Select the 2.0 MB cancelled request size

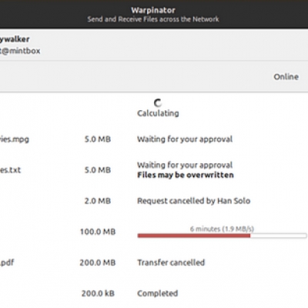click(98, 201)
